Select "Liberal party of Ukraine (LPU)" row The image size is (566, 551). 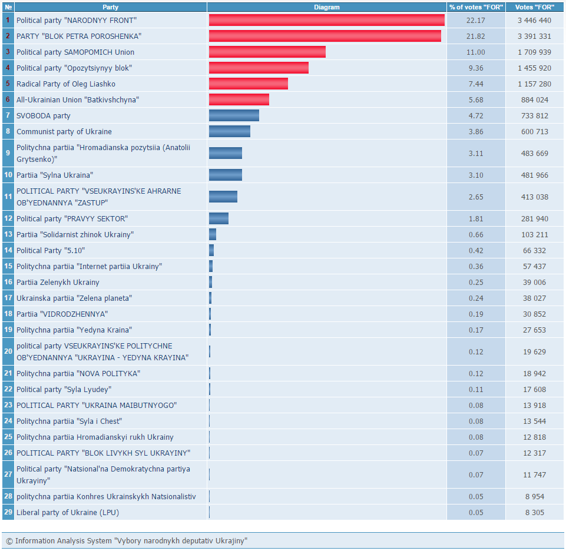click(67, 512)
